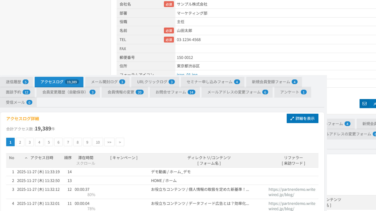Open the partnerdemo blog referrer link
Viewport: 376px width, 211px height.
pos(292,192)
